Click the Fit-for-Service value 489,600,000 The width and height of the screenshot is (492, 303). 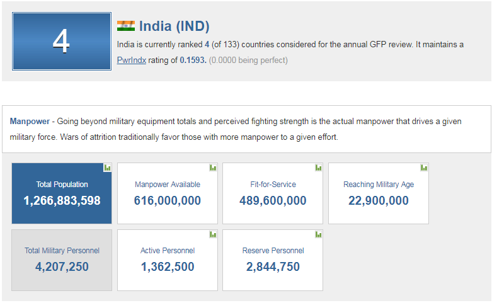(x=273, y=201)
